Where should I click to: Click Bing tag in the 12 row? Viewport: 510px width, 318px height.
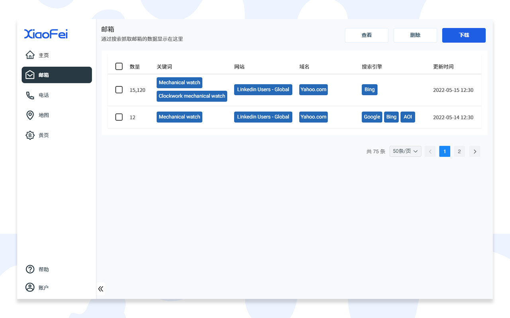[391, 117]
